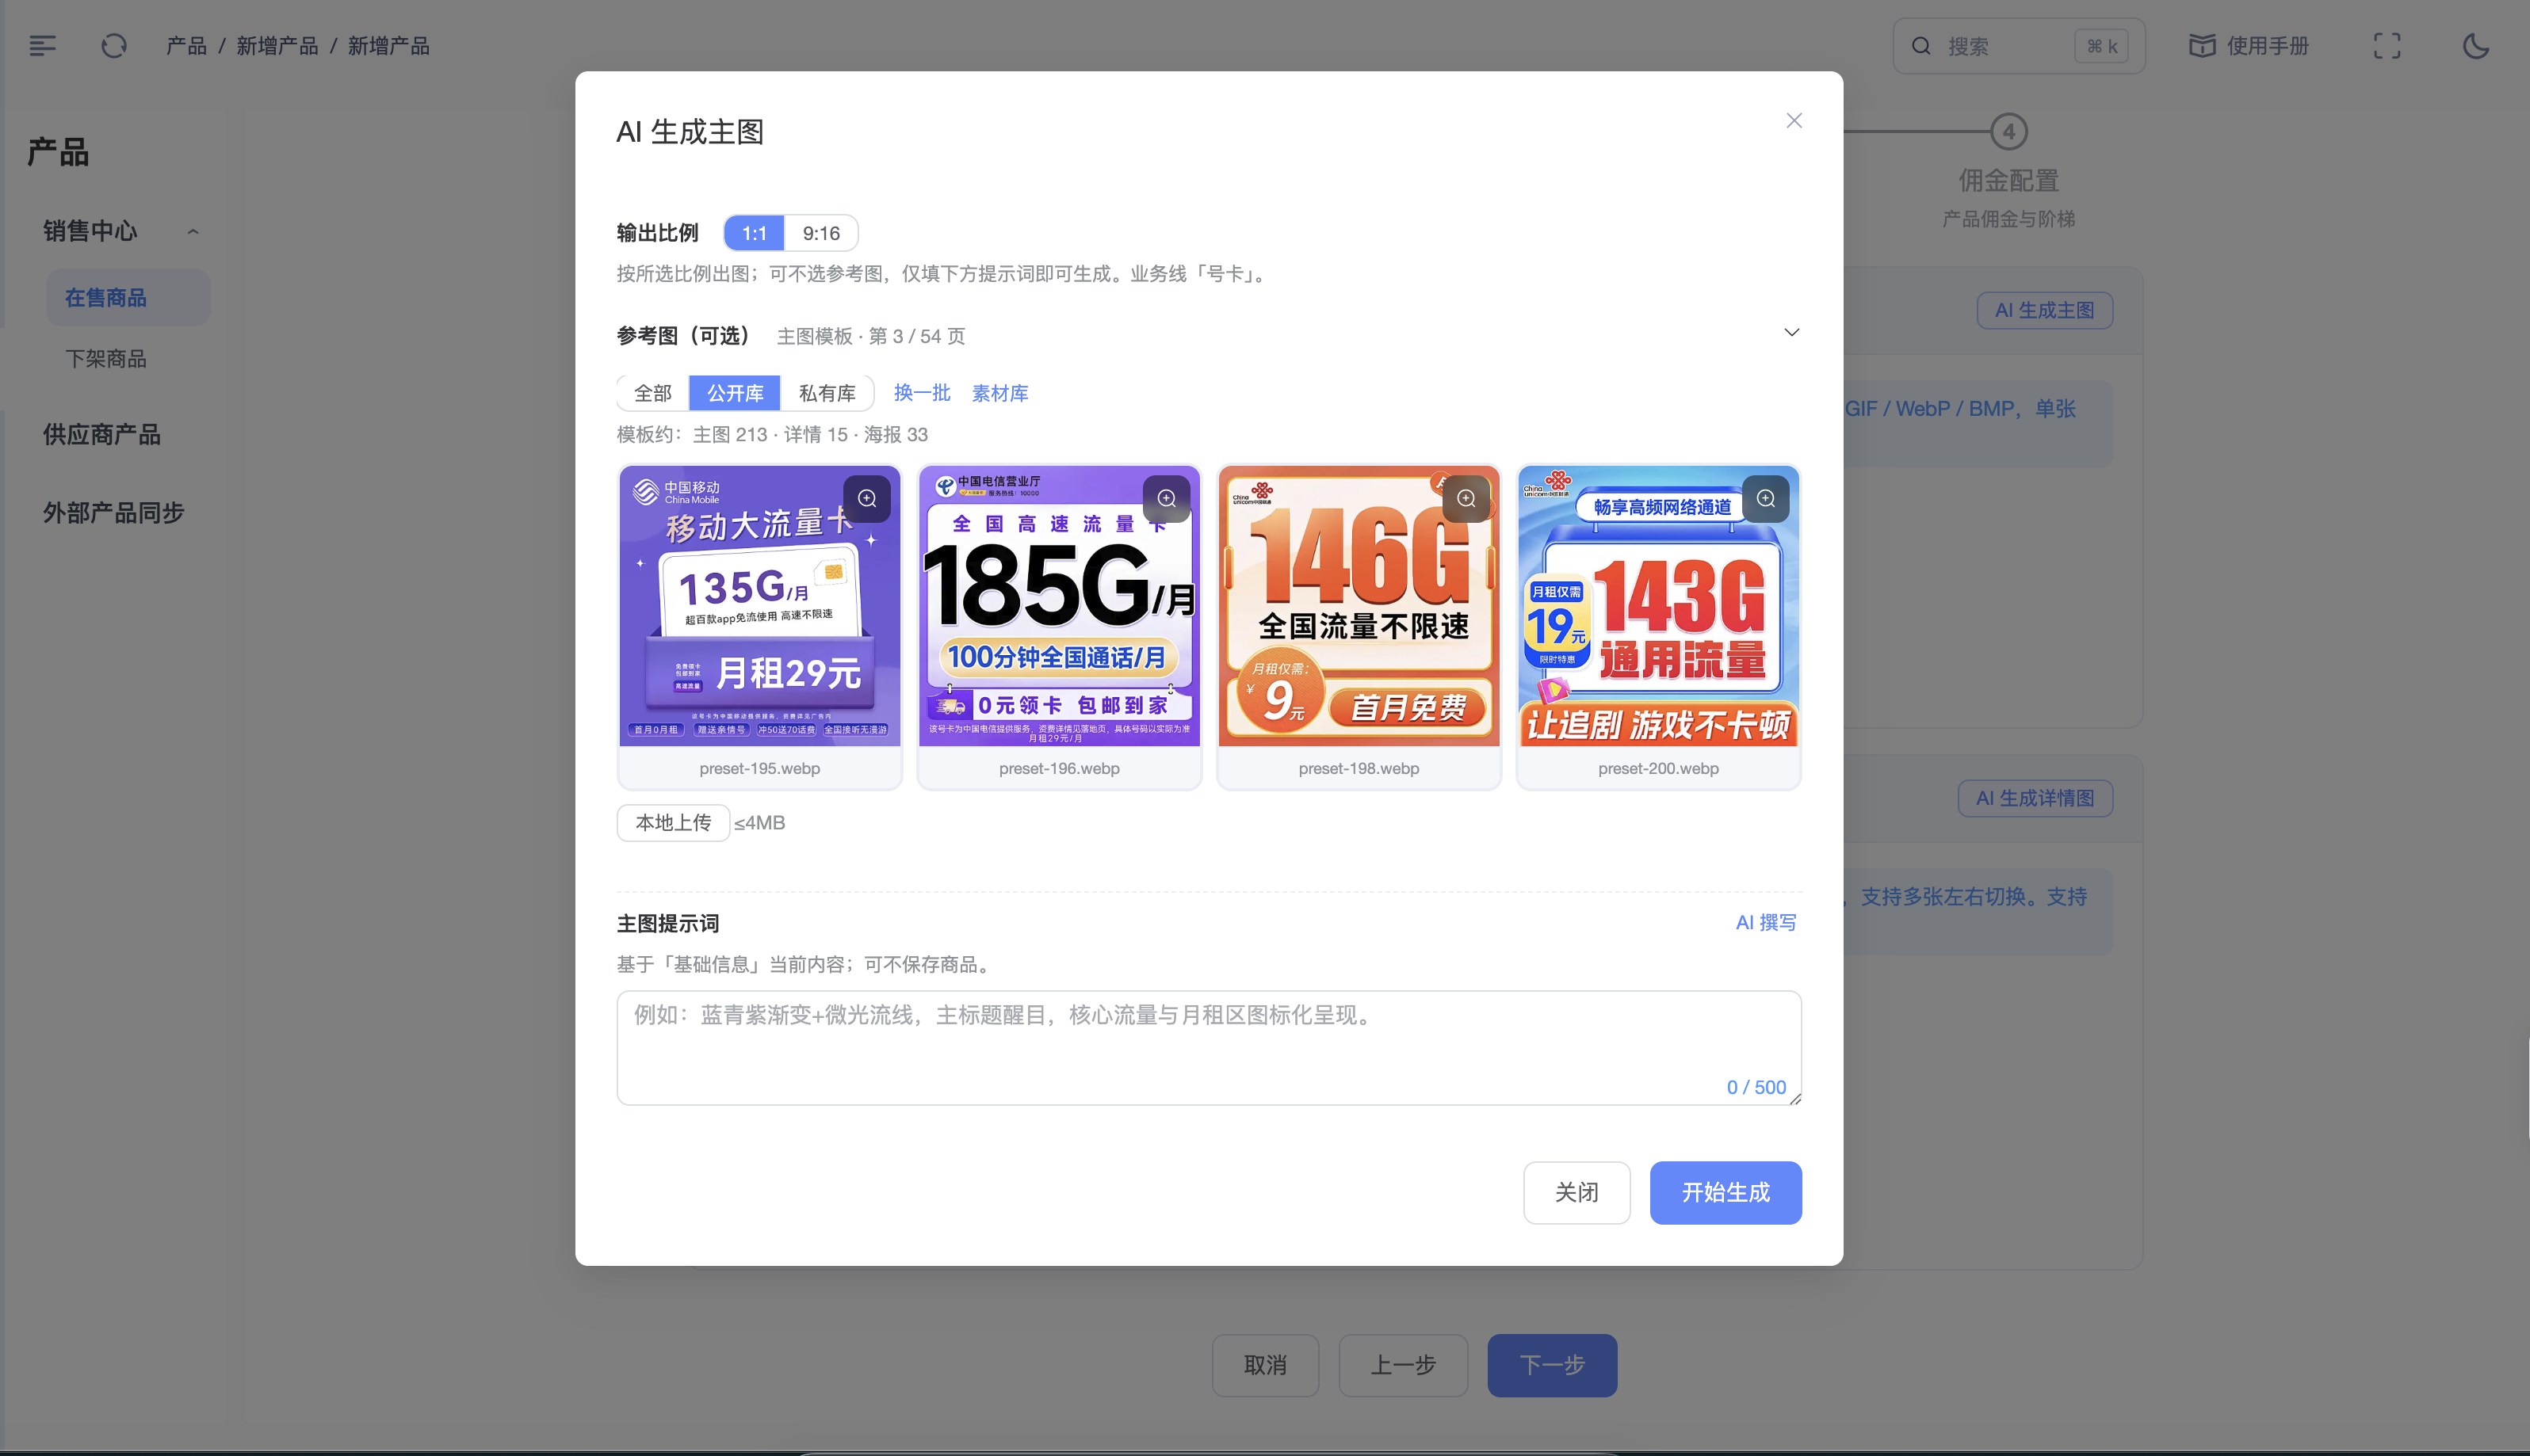
Task: Click the hamburger menu icon top left
Action: click(x=41, y=45)
